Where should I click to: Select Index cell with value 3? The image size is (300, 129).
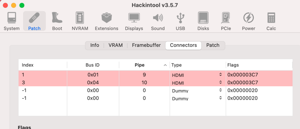23,82
